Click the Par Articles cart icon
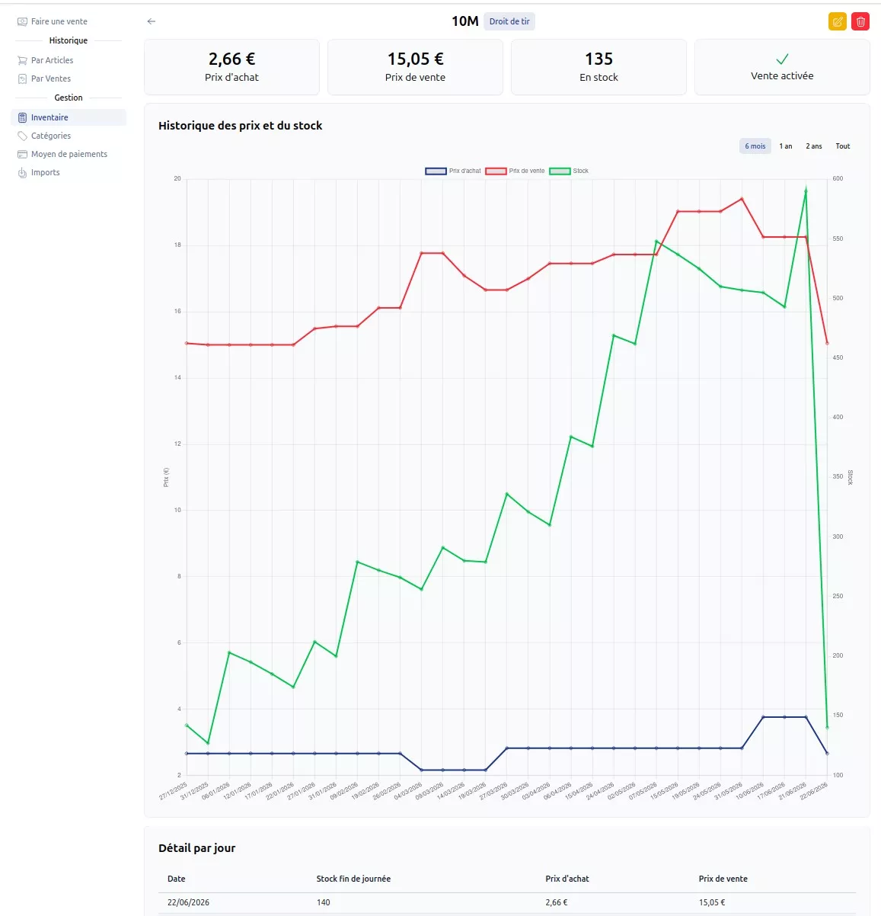This screenshot has width=881, height=916. pyautogui.click(x=22, y=60)
